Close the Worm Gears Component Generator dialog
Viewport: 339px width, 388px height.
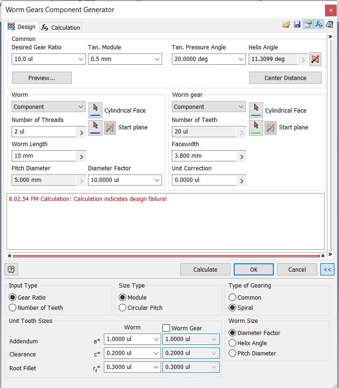[x=331, y=10]
